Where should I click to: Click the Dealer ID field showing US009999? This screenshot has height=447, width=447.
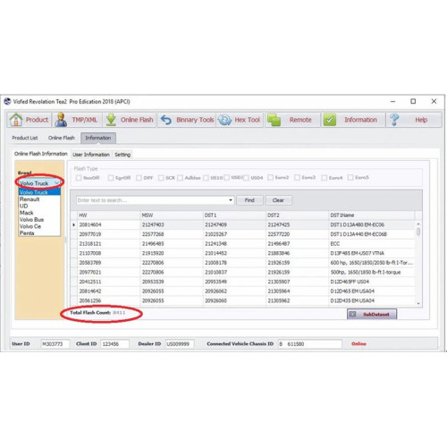tap(180, 344)
